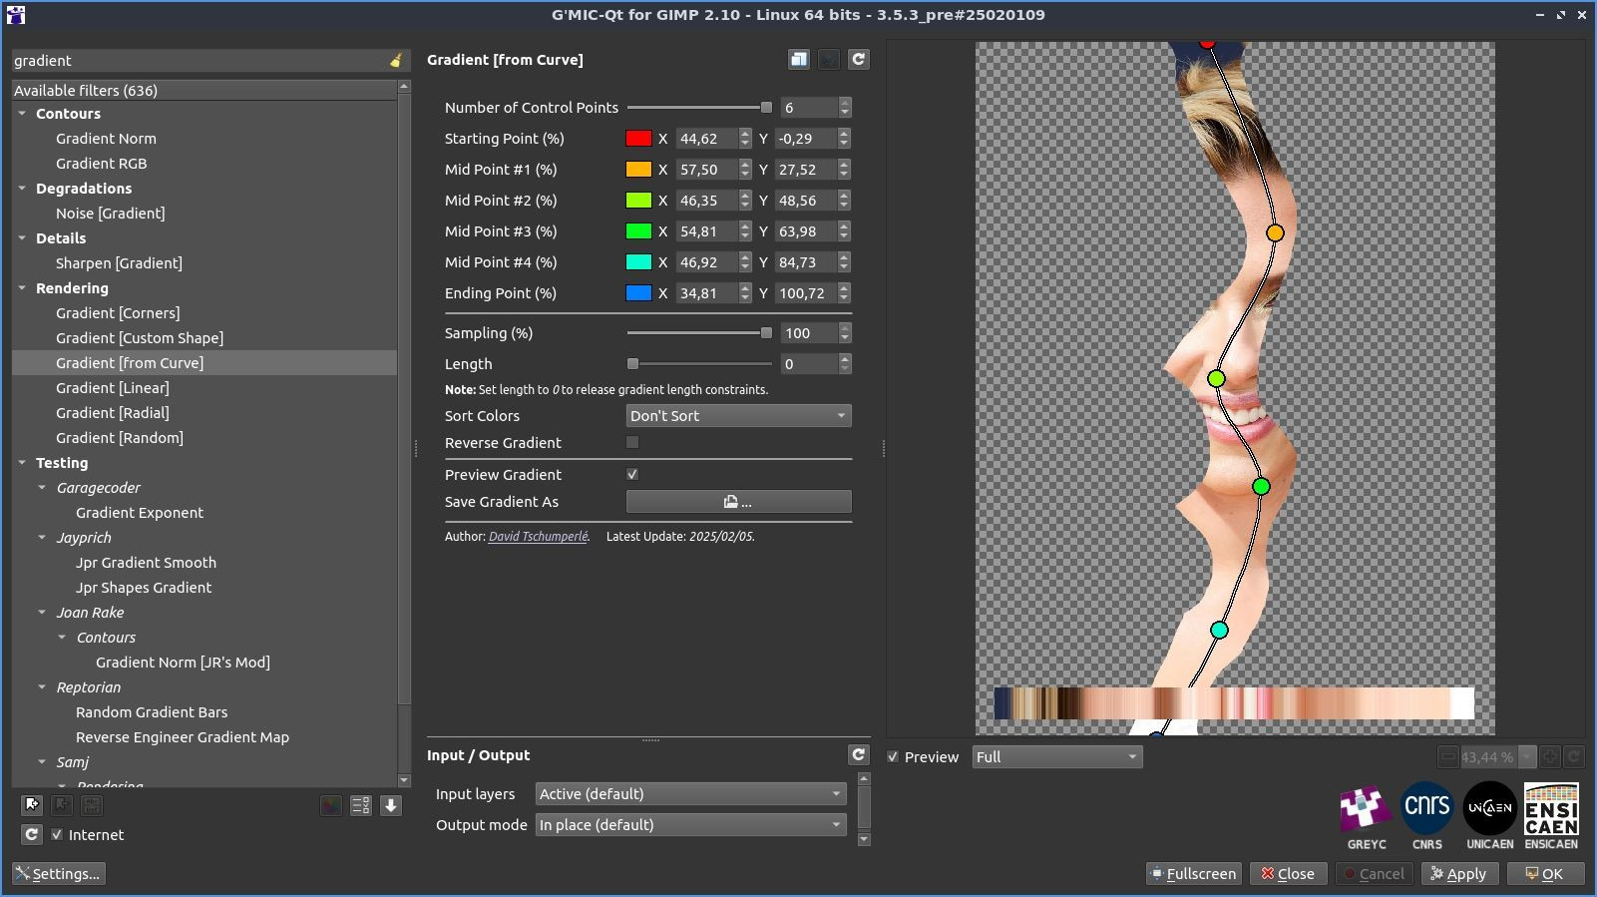Click the down arrow icon below filter list

coord(391,805)
